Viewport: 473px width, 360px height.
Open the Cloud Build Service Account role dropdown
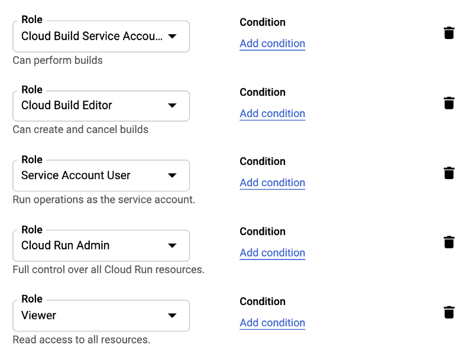101,36
